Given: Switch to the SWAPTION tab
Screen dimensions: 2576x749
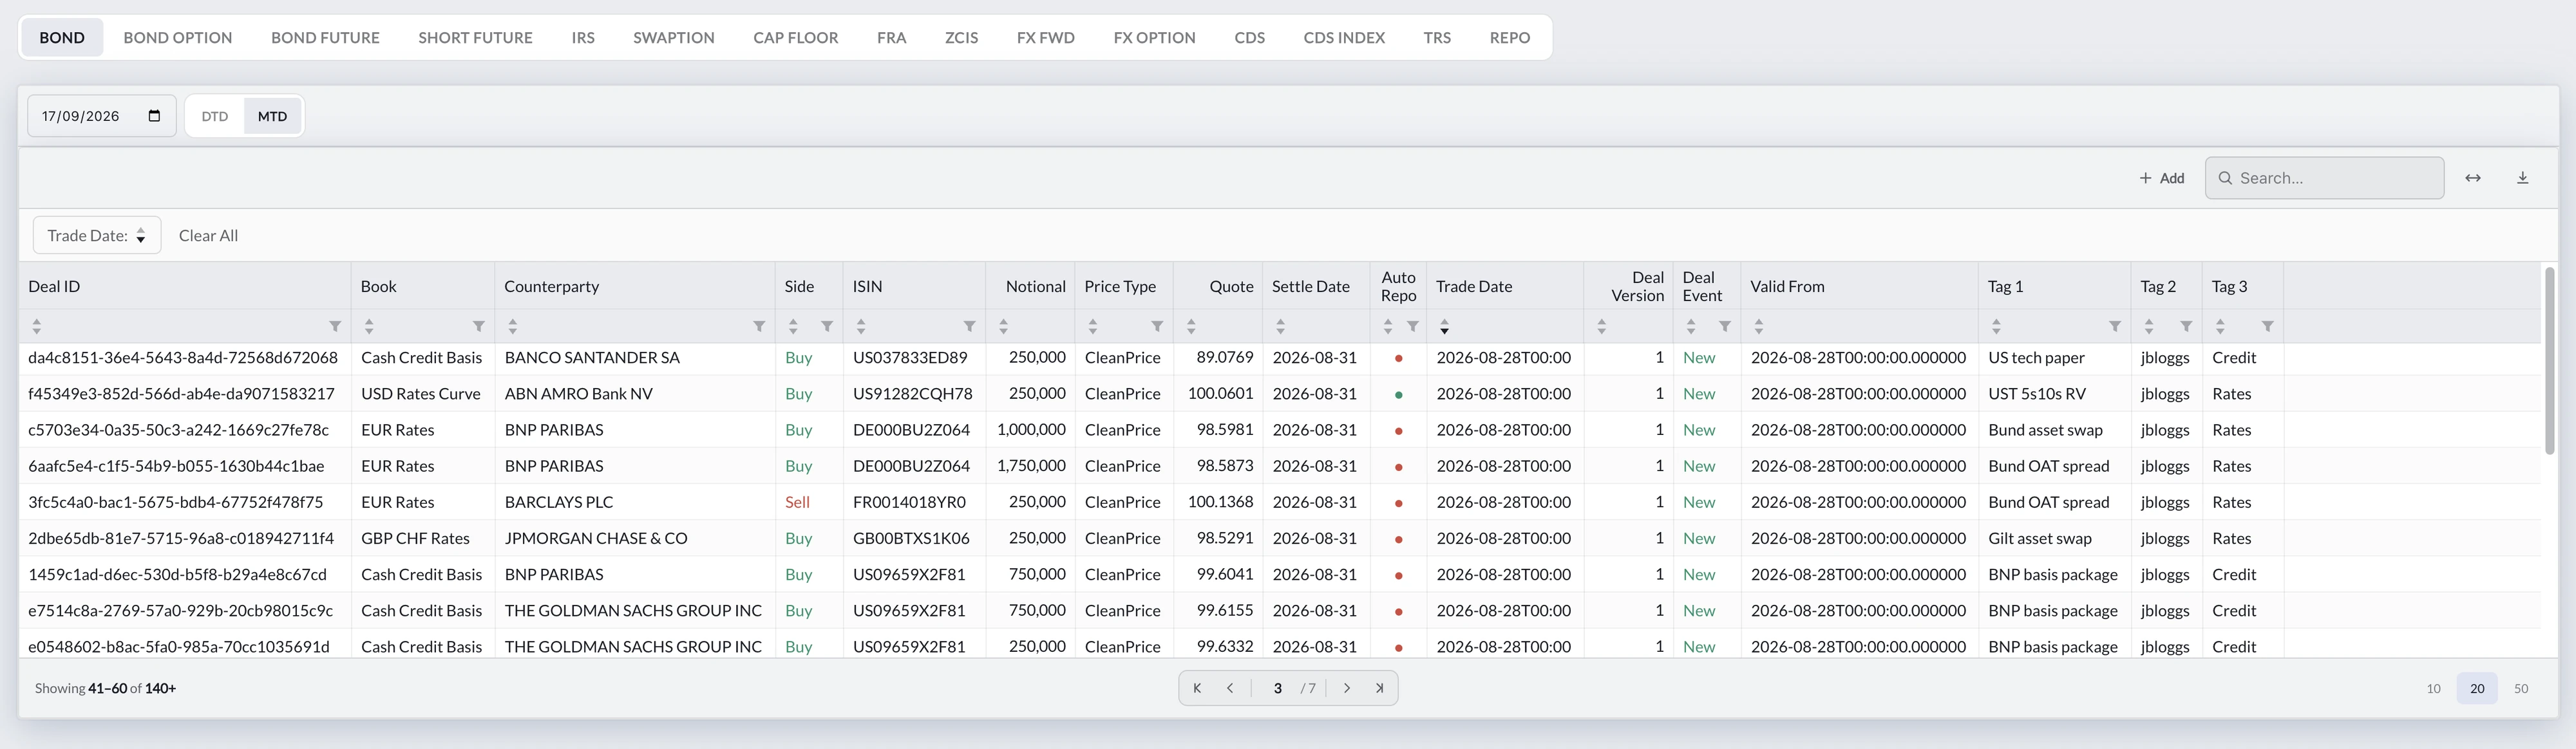Looking at the screenshot, I should click(x=674, y=38).
